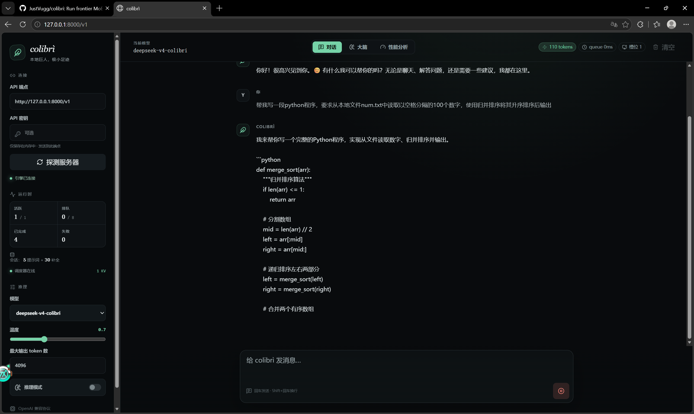694x414 pixels.
Task: Open the deepseek-v4-colibri model dropdown
Action: [x=58, y=313]
